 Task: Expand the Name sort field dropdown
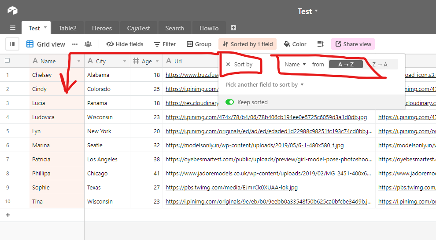(x=295, y=65)
